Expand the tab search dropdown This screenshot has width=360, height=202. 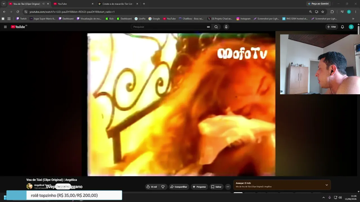4,4
